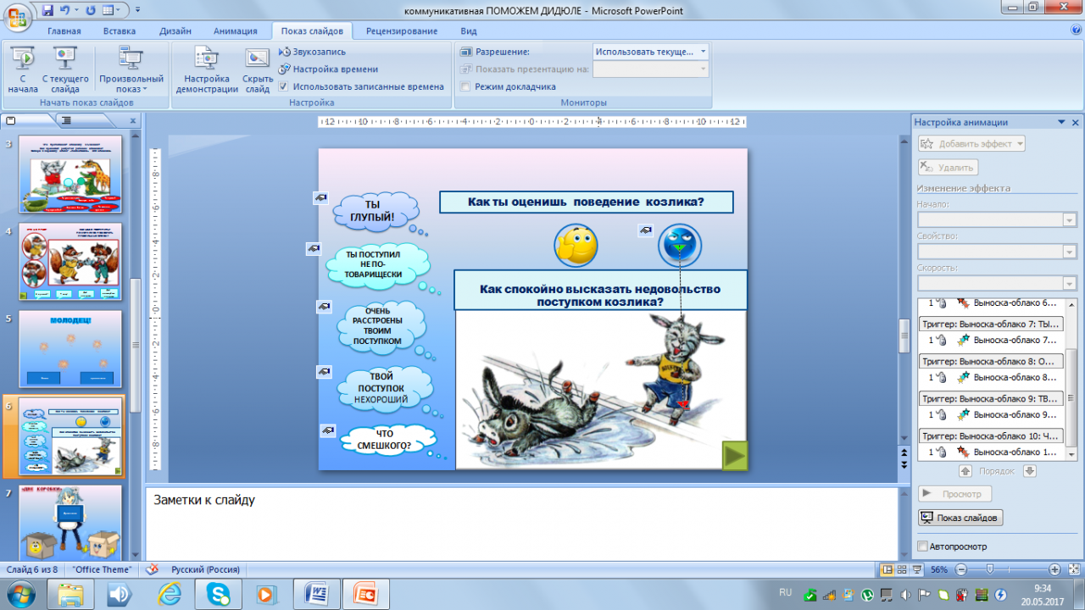
Task: Close the Настройка анимации pane
Action: click(x=1075, y=123)
